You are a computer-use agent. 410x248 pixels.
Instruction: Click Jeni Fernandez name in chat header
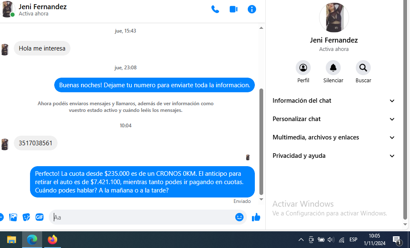point(43,7)
